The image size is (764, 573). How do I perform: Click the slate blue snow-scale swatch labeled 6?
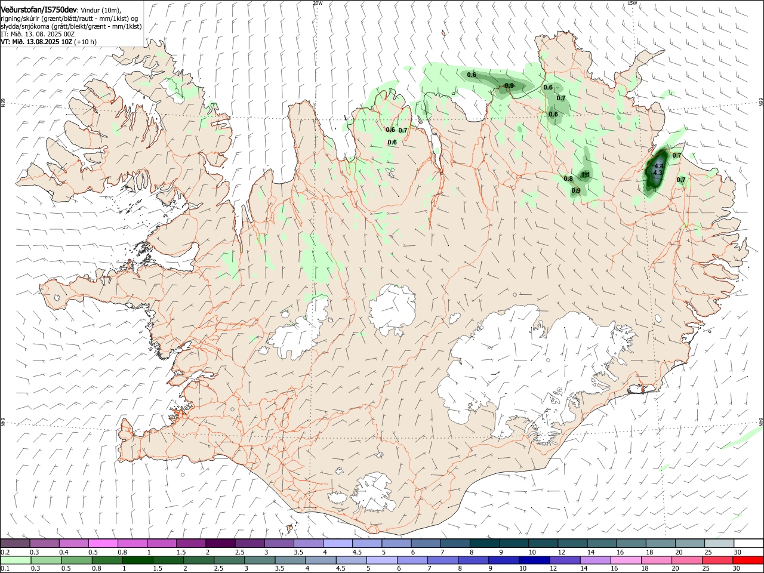426,543
